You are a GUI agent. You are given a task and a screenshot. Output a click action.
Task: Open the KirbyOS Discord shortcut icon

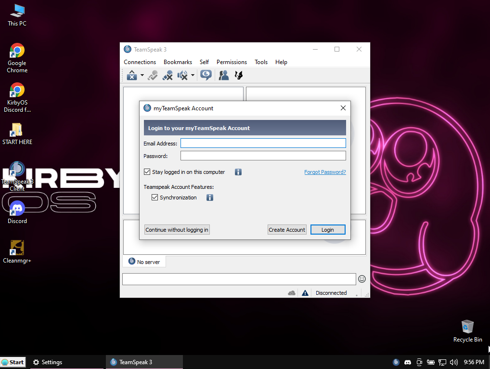click(x=17, y=98)
